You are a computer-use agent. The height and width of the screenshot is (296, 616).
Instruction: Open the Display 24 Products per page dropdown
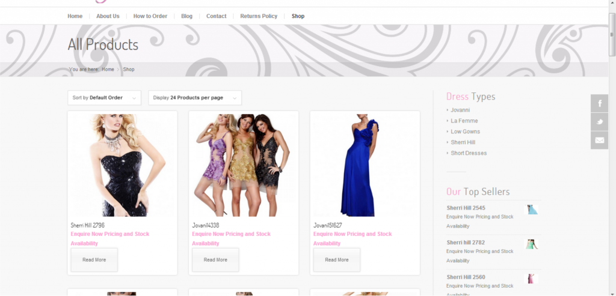point(195,98)
